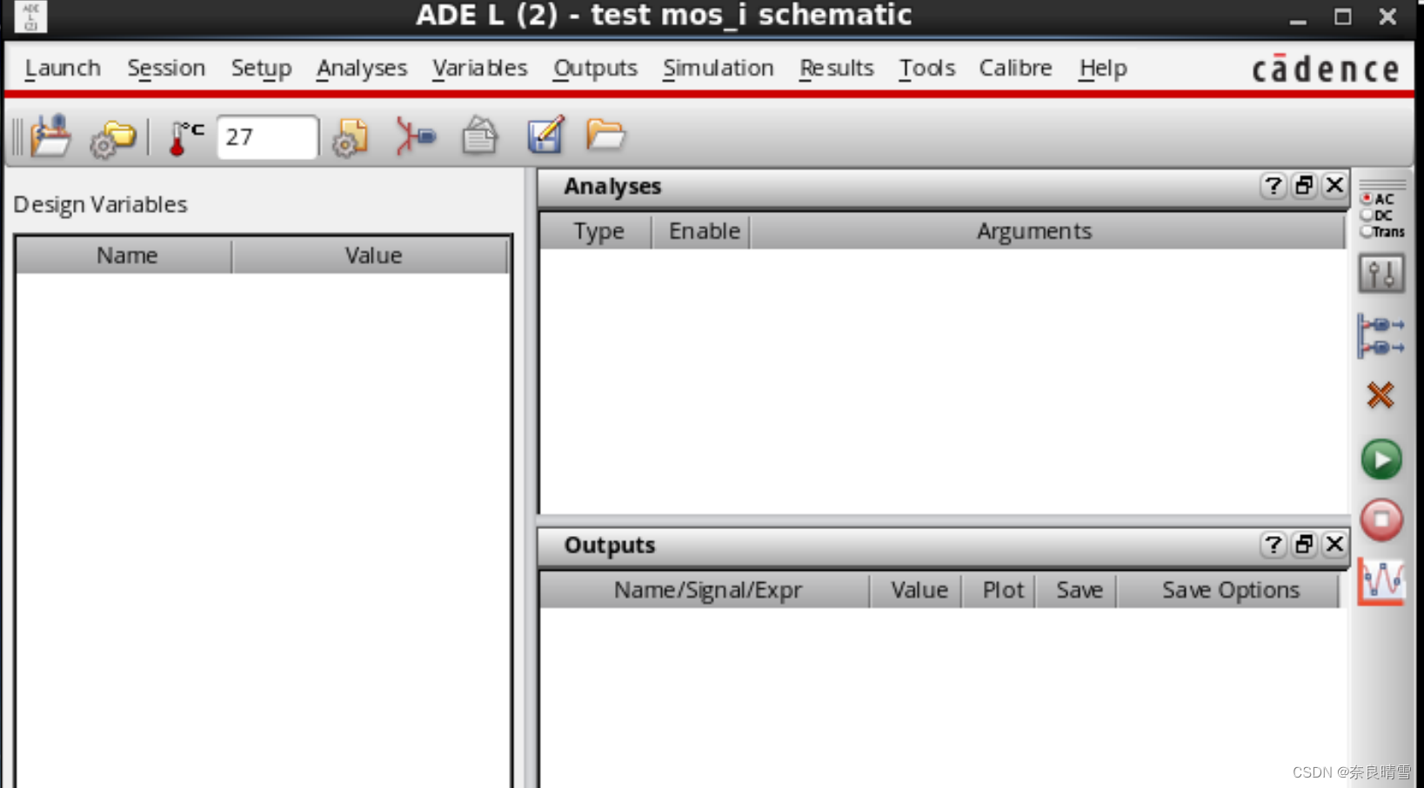This screenshot has height=788, width=1424.
Task: Close the ADE L window
Action: 1387,17
